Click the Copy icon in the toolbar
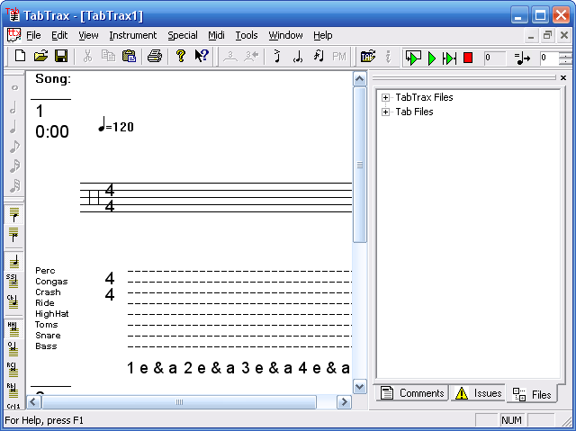 point(108,56)
